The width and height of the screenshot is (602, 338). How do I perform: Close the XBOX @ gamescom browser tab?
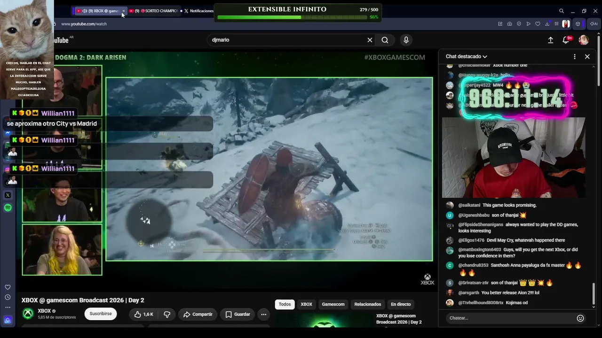tap(124, 11)
